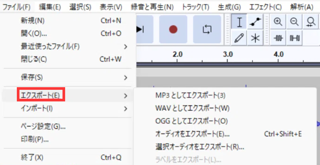Click the Fit Selection zoom icon
Screen dimensions: 320x165
tap(311, 22)
